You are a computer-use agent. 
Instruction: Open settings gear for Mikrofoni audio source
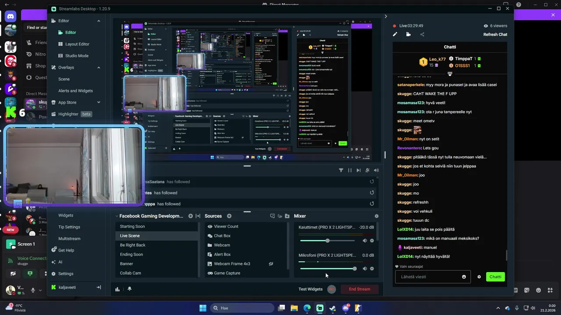(x=372, y=269)
